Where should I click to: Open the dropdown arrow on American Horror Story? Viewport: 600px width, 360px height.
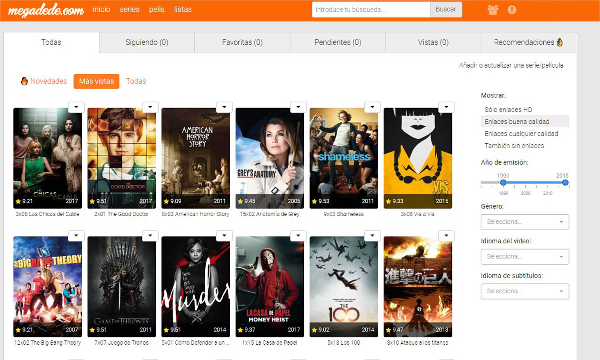pos(224,107)
